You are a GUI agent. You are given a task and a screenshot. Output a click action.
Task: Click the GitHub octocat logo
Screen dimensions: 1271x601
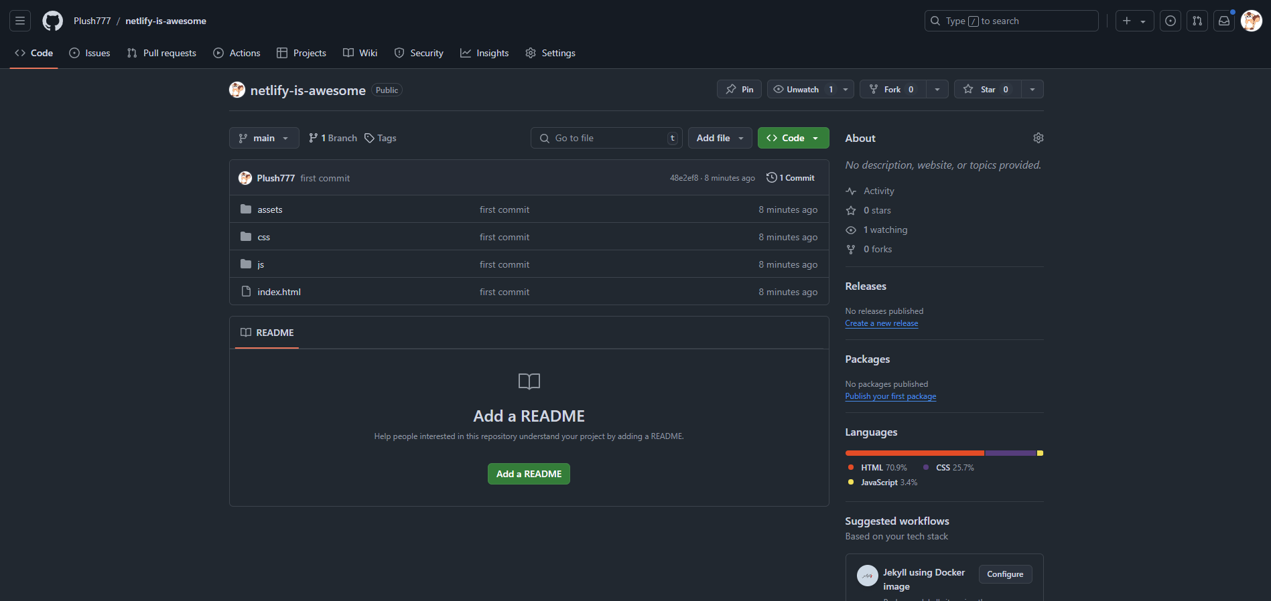[52, 21]
